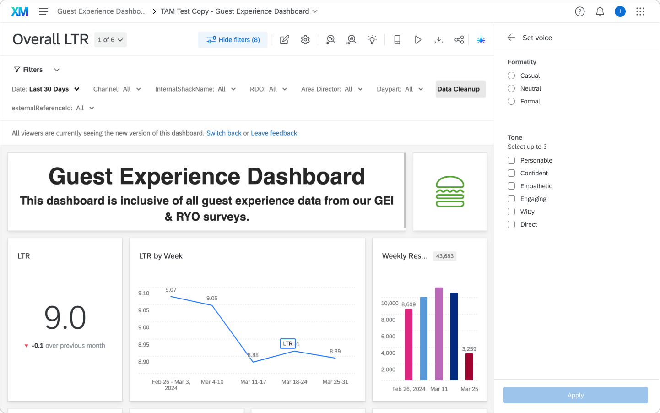Image resolution: width=660 pixels, height=413 pixels.
Task: Open the help question mark icon
Action: tap(580, 11)
